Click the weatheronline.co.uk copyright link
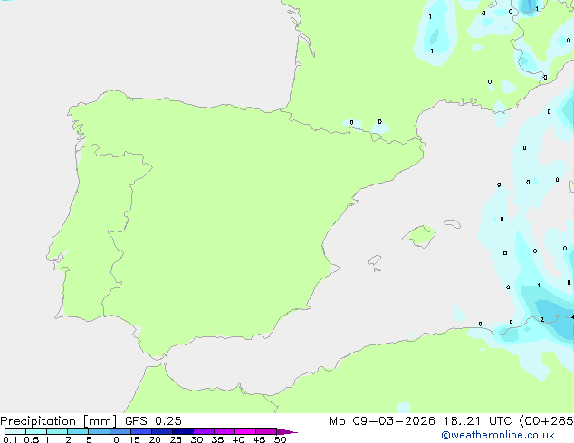574x443 pixels. coord(510,435)
